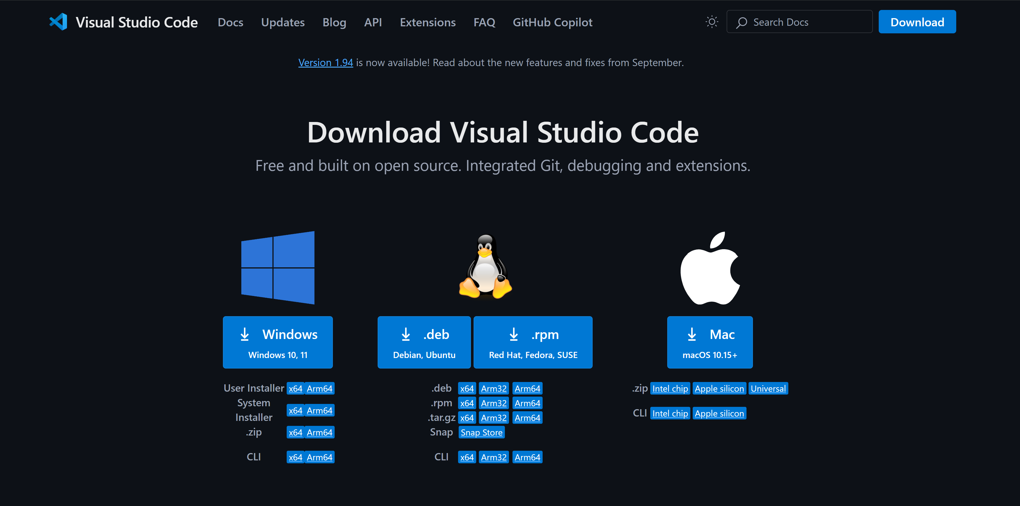
Task: Download Windows .zip Arm64 build
Action: point(319,432)
